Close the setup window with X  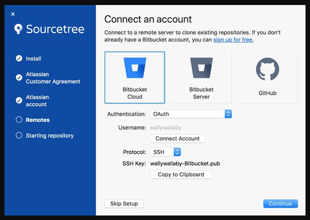coord(13,14)
